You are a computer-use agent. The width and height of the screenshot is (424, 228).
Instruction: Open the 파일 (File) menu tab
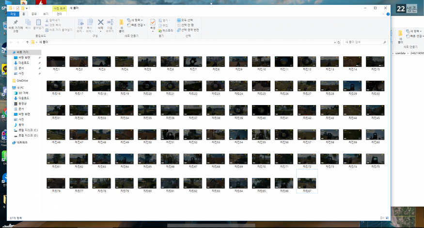click(x=14, y=14)
